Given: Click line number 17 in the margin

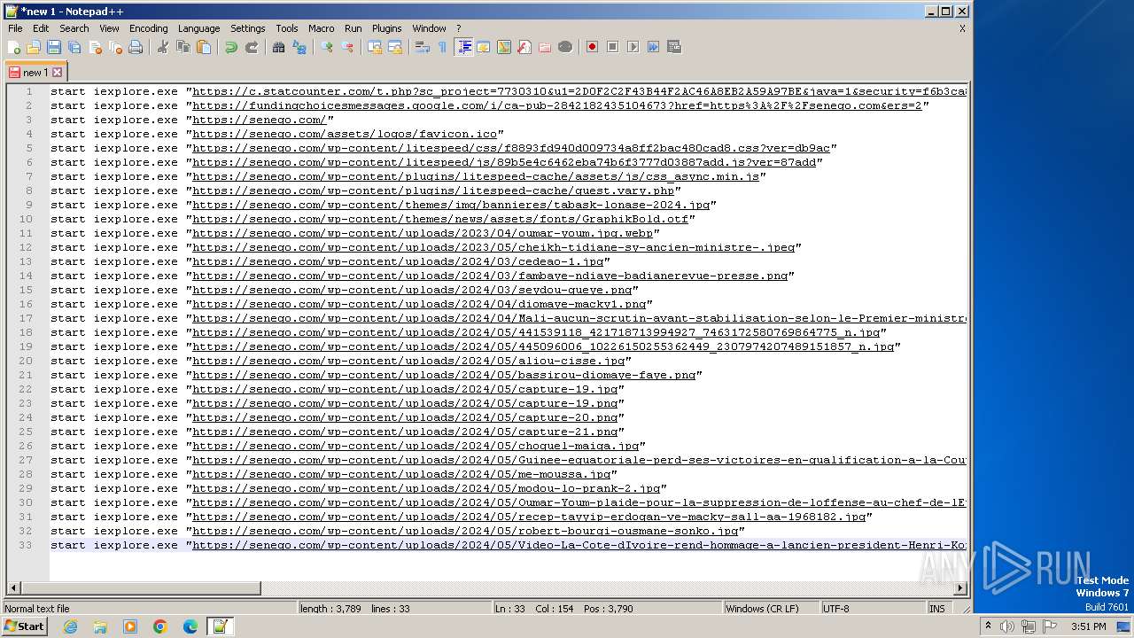Looking at the screenshot, I should tap(27, 318).
